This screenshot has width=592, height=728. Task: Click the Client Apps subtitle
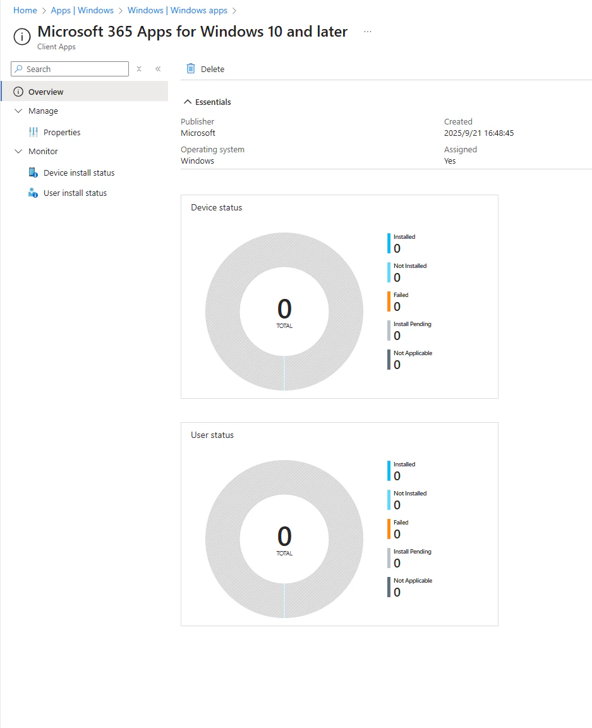tap(56, 46)
